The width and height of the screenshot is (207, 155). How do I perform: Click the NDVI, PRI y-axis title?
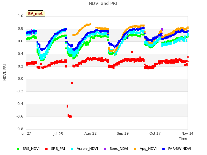(5, 72)
